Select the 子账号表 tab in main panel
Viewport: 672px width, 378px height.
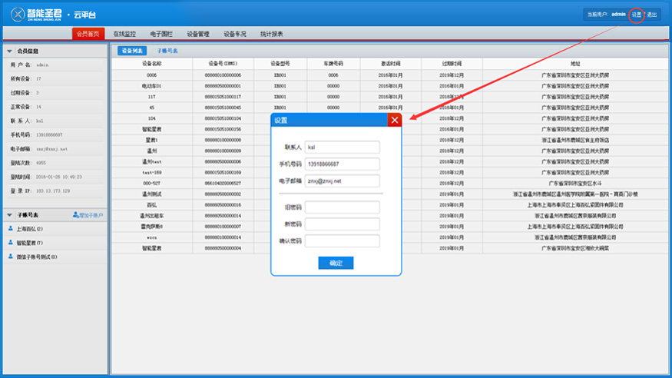coord(167,51)
